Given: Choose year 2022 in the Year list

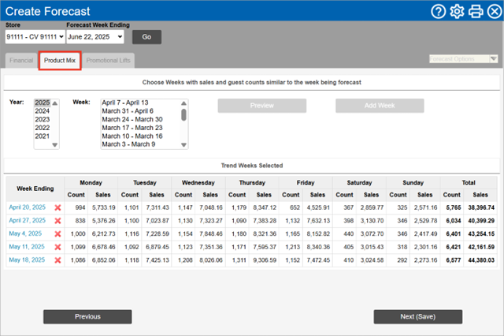Looking at the screenshot, I should coord(43,128).
